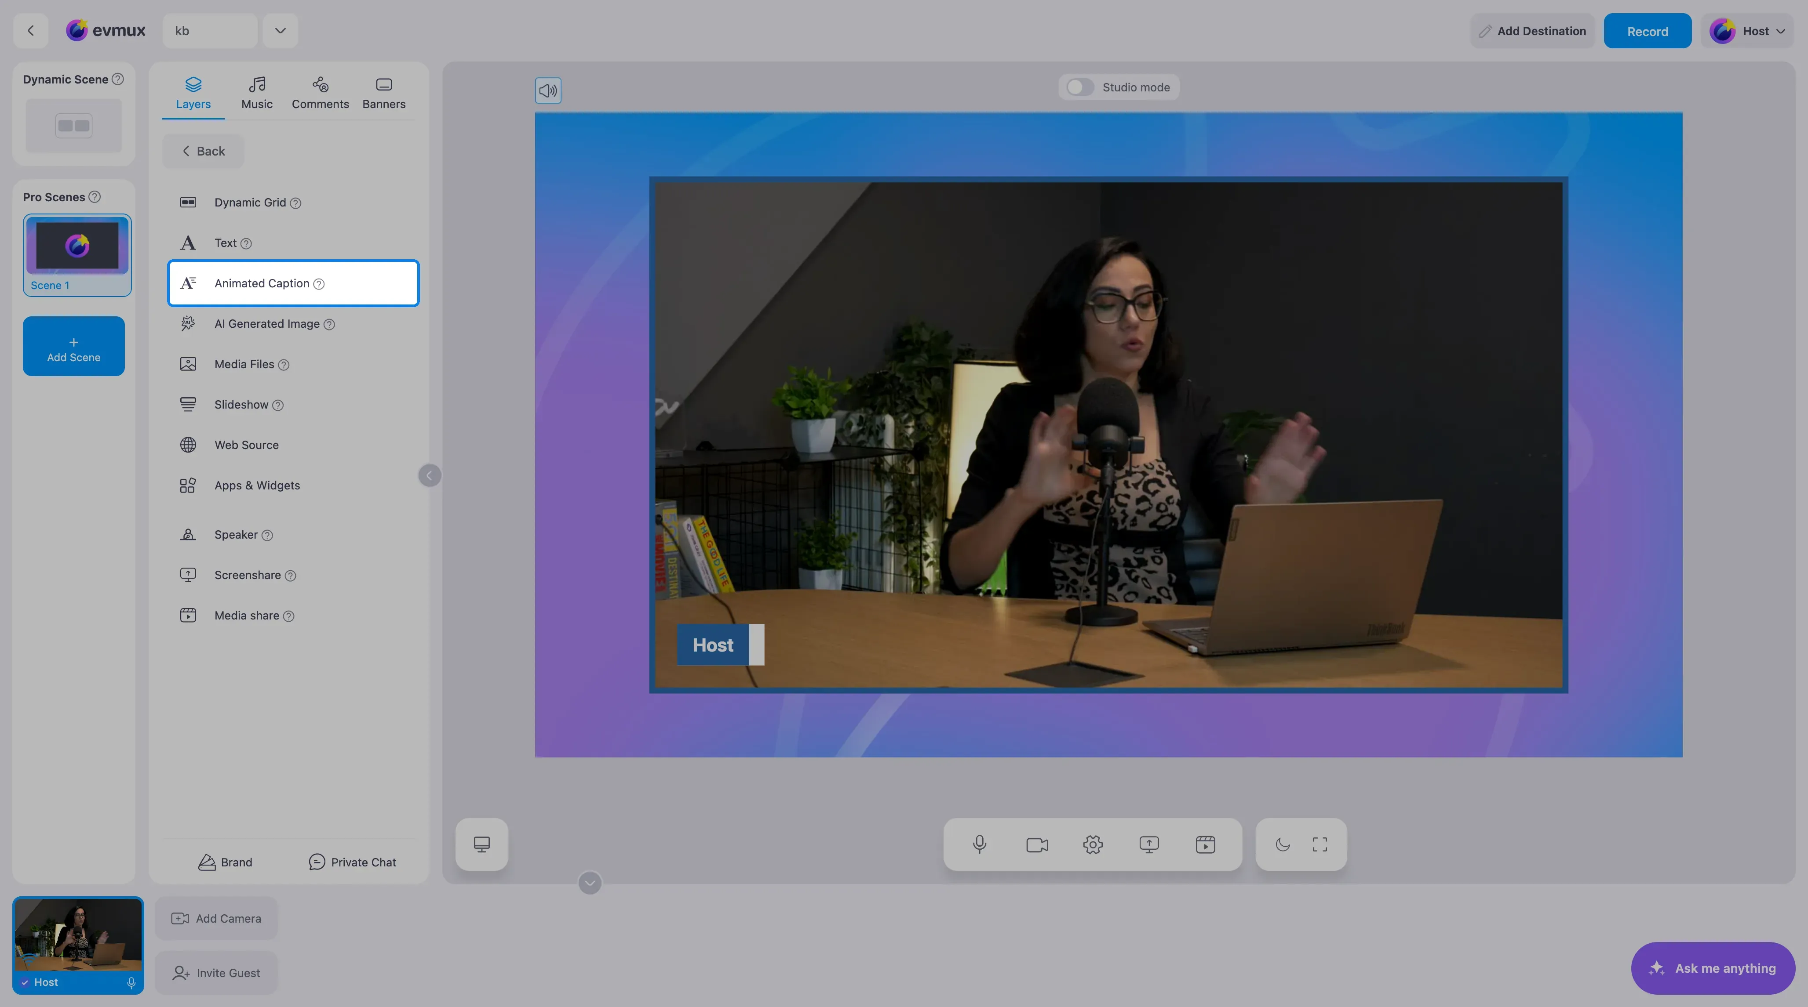Go Back in the layers list
The image size is (1808, 1007).
coord(204,152)
